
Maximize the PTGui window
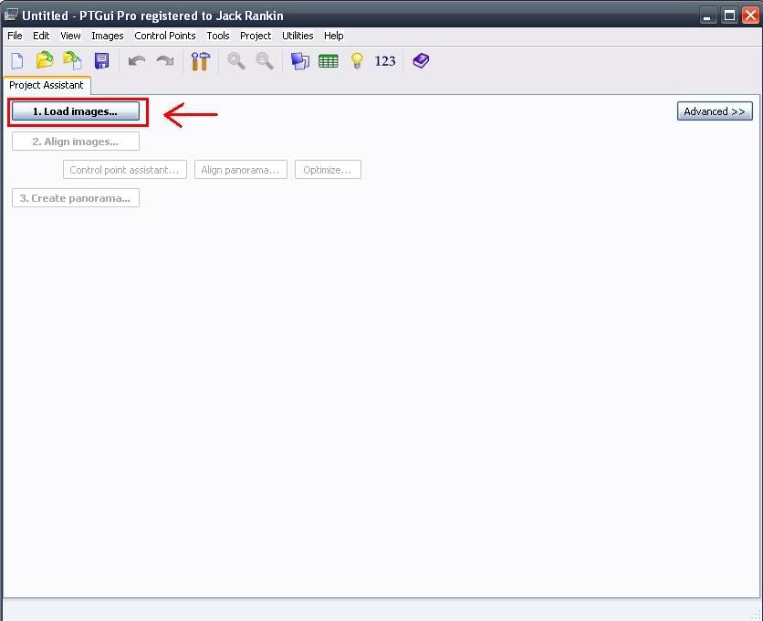(729, 16)
